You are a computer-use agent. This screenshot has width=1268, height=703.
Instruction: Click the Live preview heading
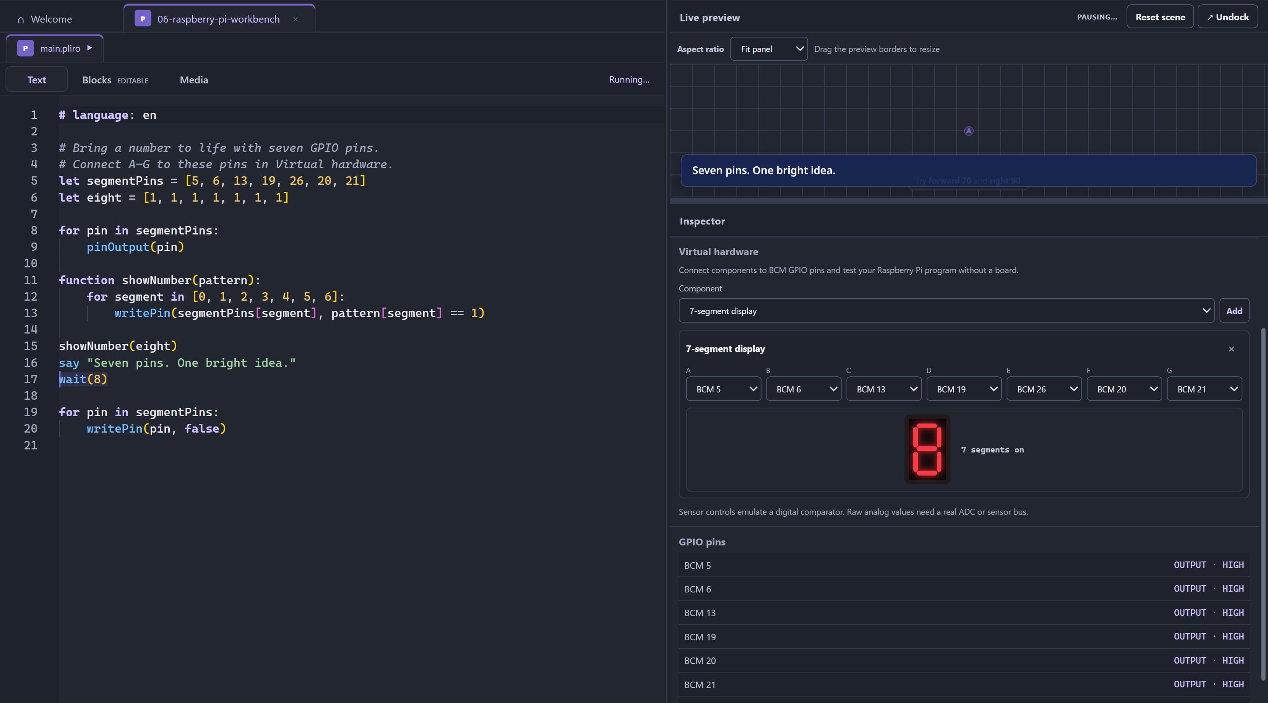(709, 18)
